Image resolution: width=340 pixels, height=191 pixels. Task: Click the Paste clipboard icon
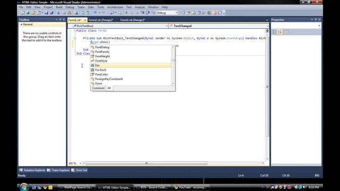[x=69, y=13]
